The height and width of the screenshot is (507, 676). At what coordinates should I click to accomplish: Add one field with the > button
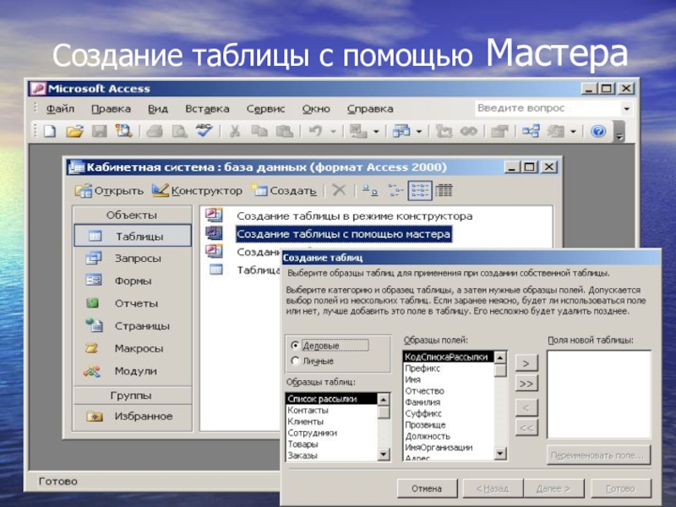(526, 363)
